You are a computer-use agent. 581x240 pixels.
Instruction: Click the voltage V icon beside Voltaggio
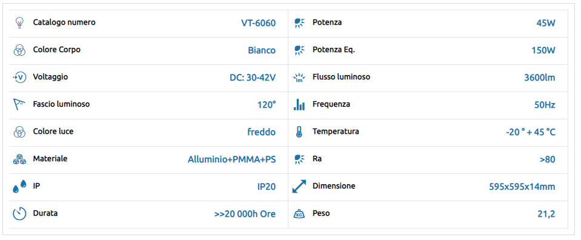point(19,78)
